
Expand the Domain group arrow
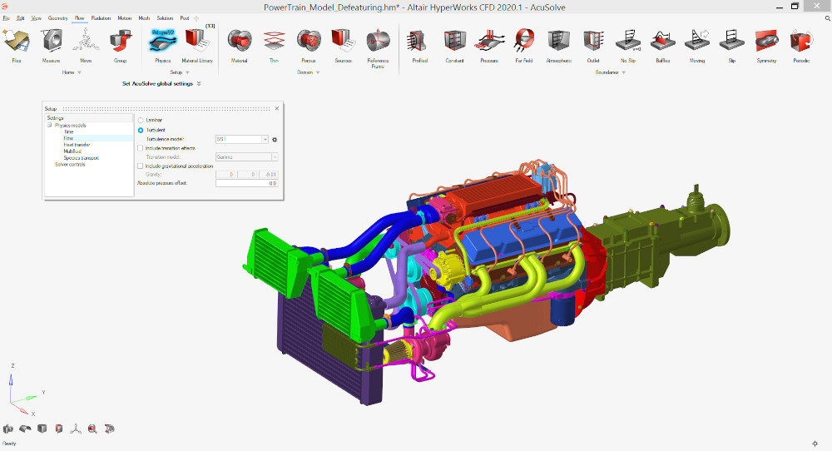(318, 72)
